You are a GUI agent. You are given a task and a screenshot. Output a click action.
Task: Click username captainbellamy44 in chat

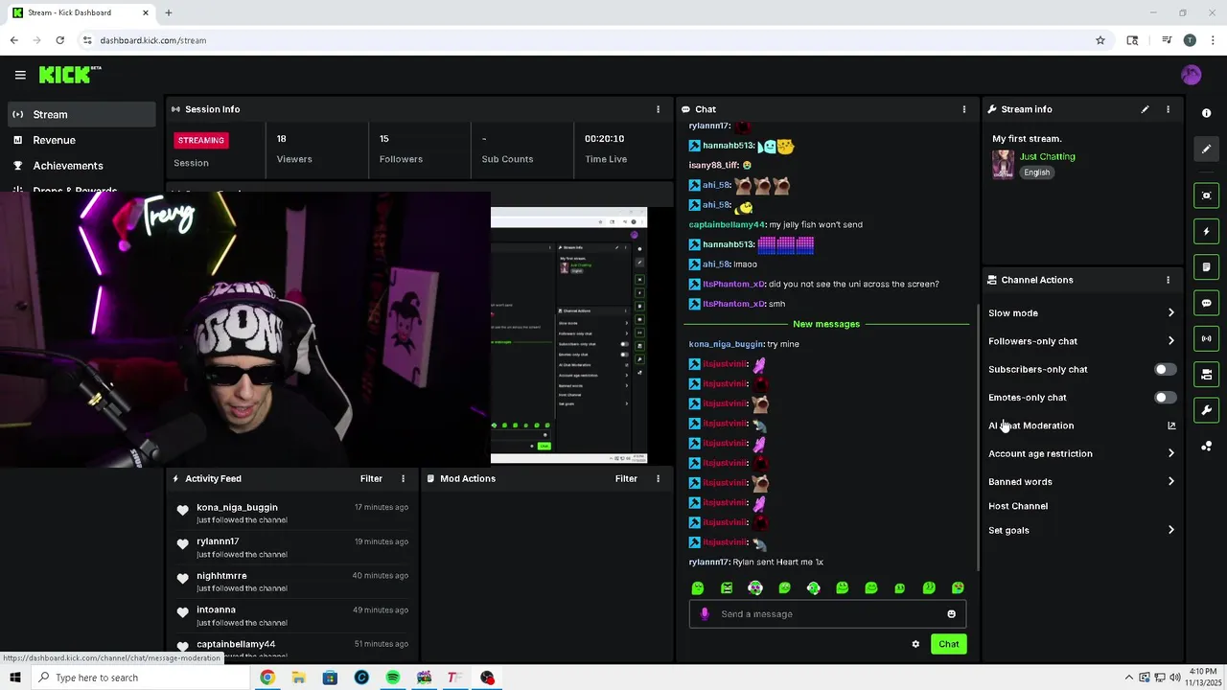[727, 224]
